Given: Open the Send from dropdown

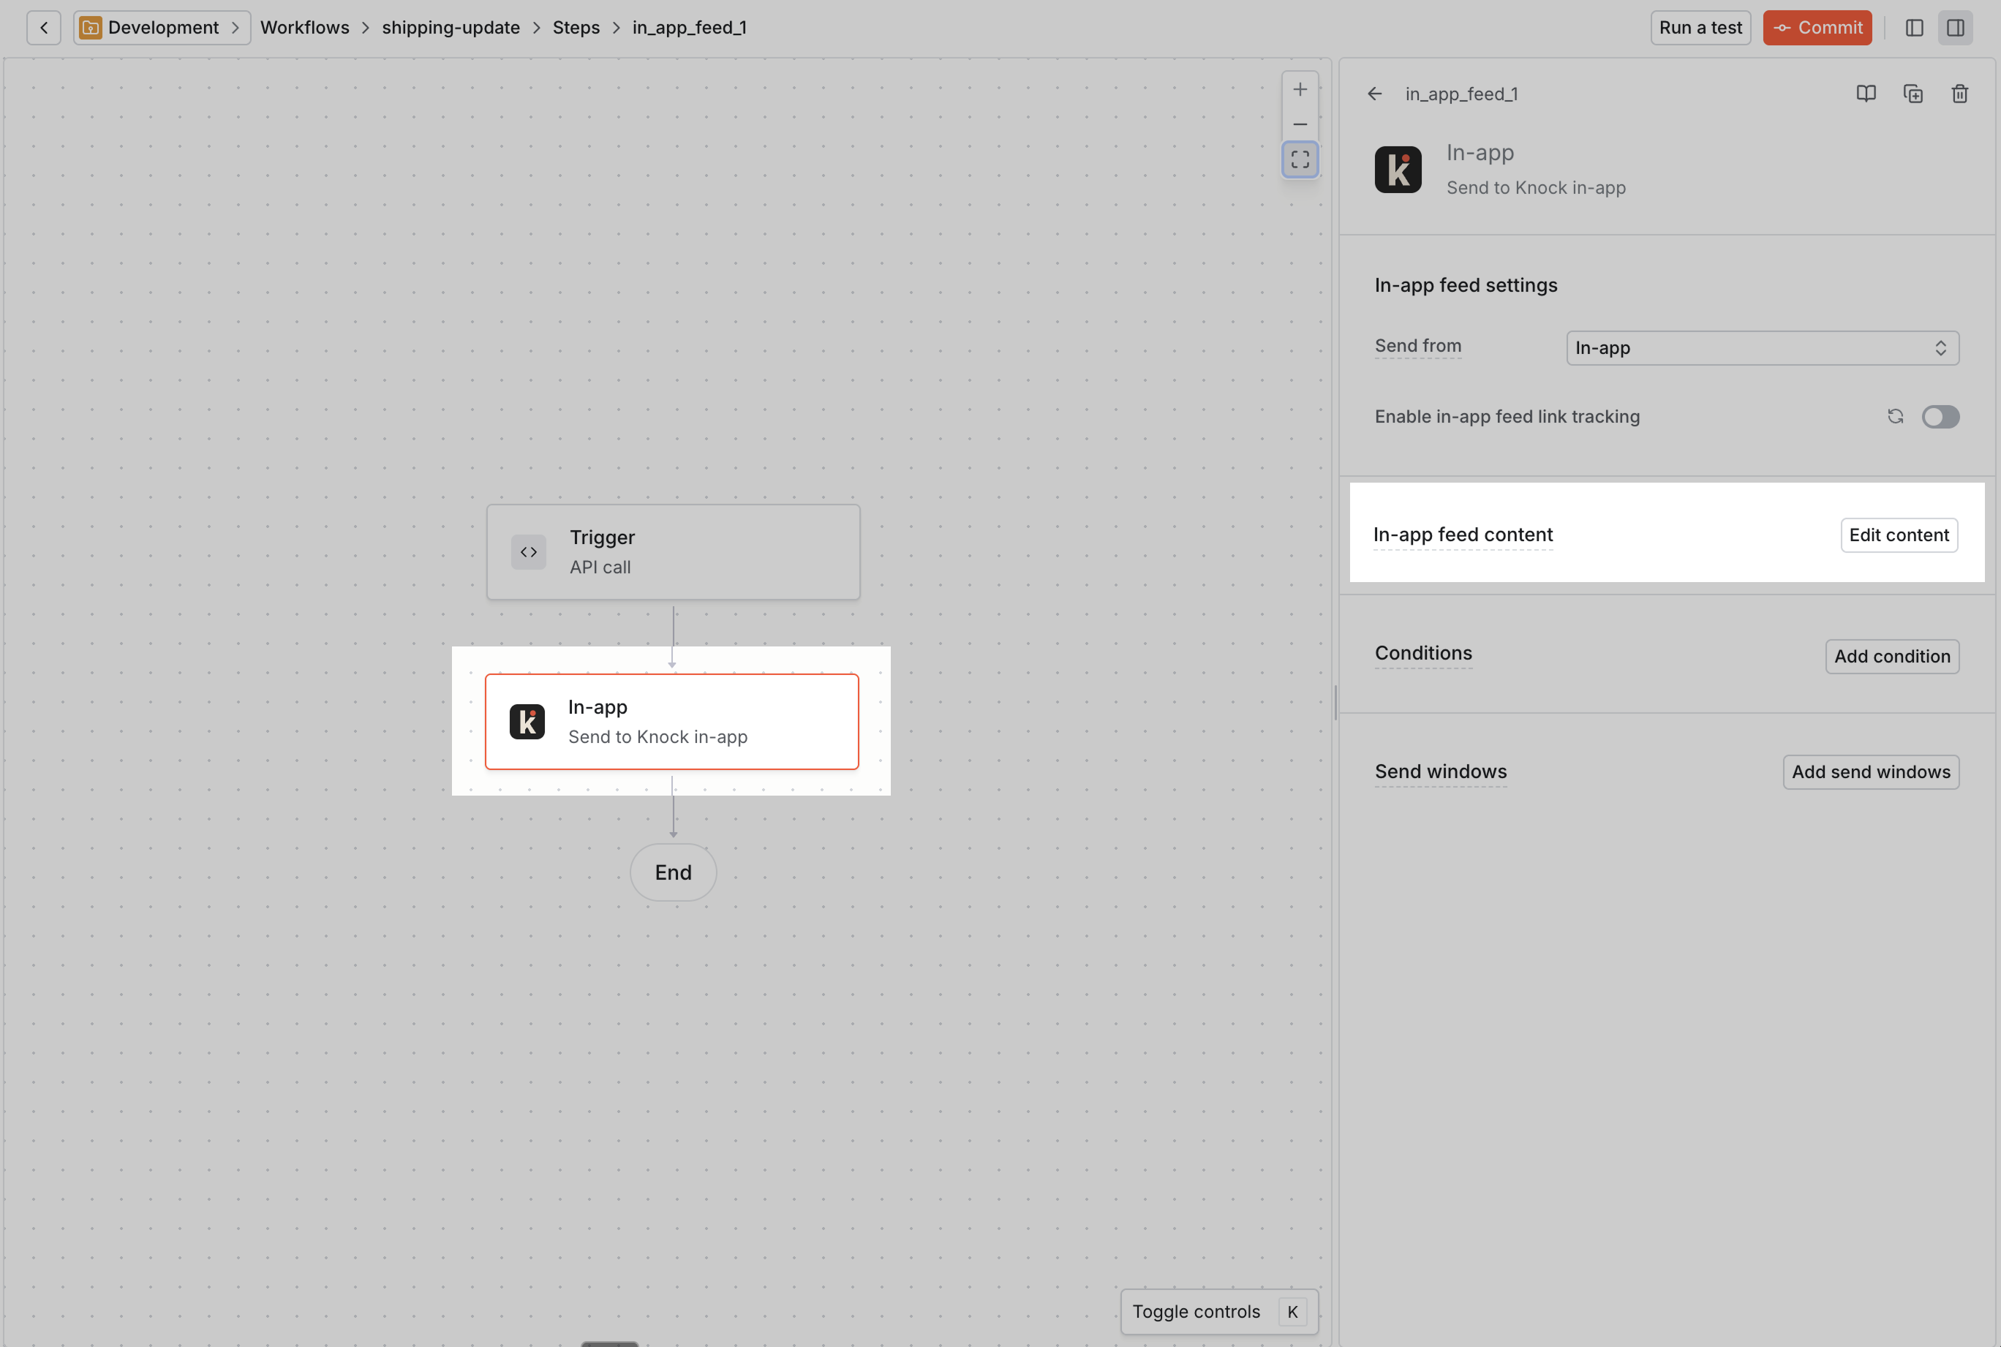Looking at the screenshot, I should click(1760, 347).
